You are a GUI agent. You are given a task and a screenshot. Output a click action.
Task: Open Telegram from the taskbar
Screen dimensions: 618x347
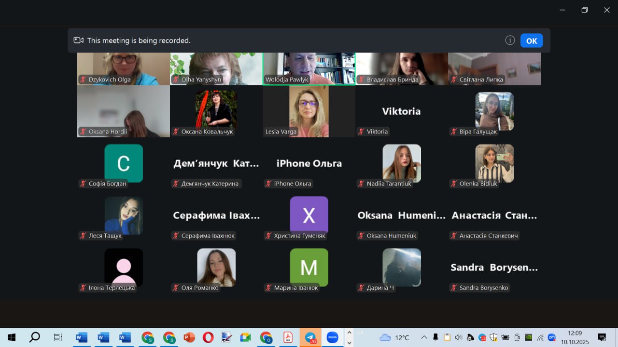click(310, 337)
